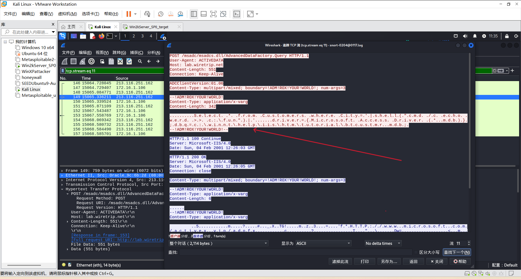The width and height of the screenshot is (521, 279).
Task: Expand the Transmission Control Protocol row
Action: tap(62, 185)
